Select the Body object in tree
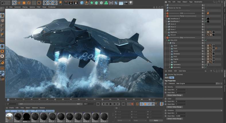The height and width of the screenshot is (123, 226). 175,56
